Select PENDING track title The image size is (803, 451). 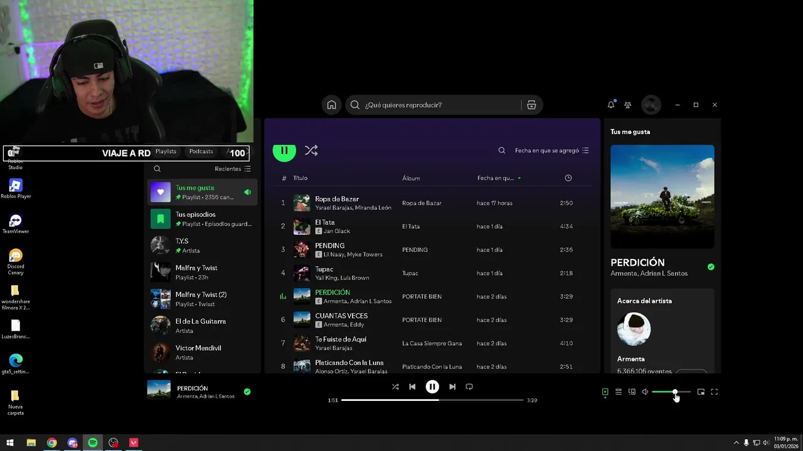click(x=329, y=246)
